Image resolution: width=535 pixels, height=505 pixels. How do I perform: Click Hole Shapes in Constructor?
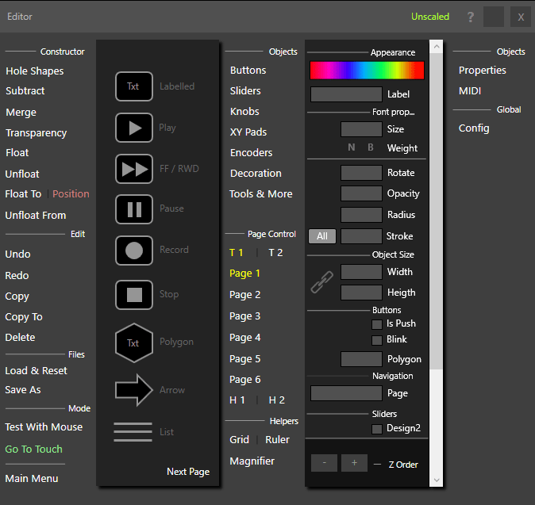(35, 71)
